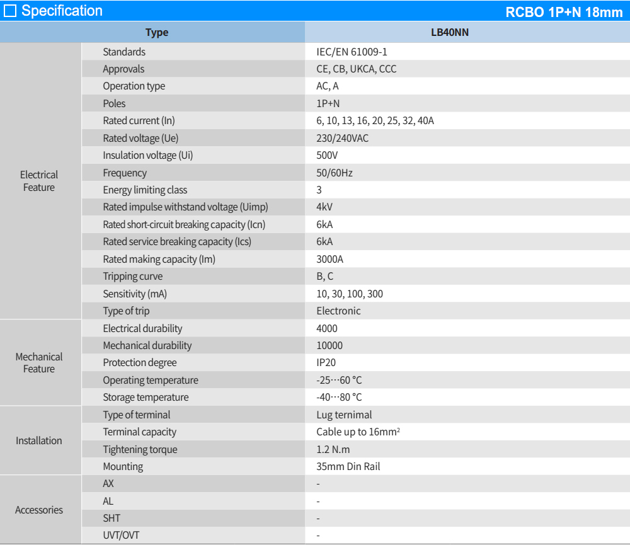630x545 pixels.
Task: Click the Sensitivity (mA) row label
Action: pos(135,294)
